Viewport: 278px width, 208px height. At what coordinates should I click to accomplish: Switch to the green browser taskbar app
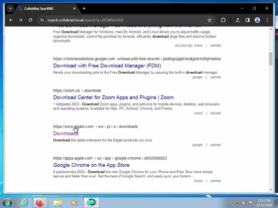point(91,203)
